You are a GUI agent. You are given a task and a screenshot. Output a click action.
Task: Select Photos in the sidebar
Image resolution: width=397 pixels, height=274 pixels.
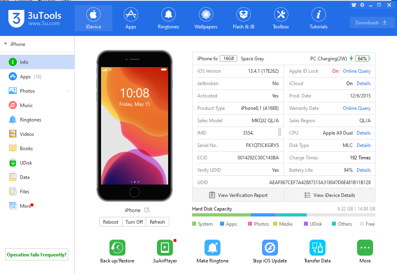(x=37, y=91)
